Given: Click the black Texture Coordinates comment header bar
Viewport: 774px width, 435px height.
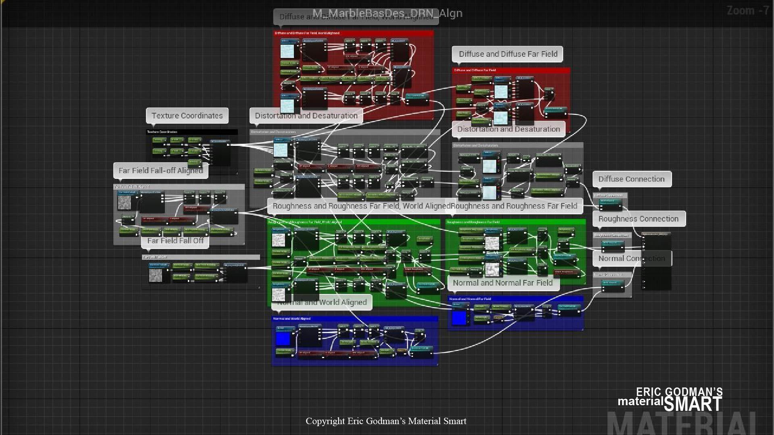Looking at the screenshot, I should (x=191, y=132).
